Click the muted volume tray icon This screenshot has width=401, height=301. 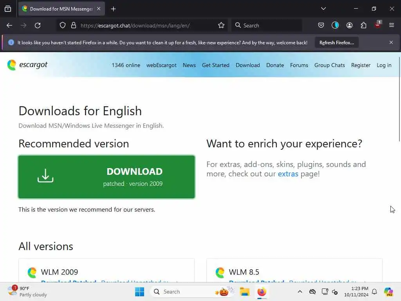pyautogui.click(x=335, y=292)
